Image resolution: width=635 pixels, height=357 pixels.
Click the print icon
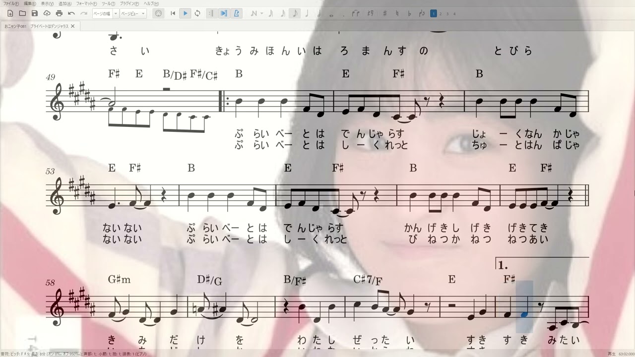tap(59, 13)
